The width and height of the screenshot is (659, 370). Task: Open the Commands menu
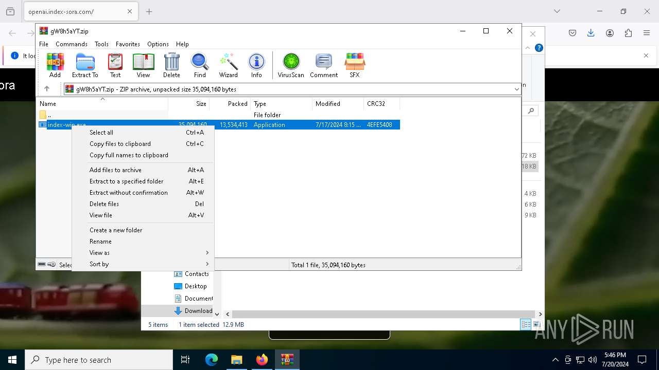72,44
